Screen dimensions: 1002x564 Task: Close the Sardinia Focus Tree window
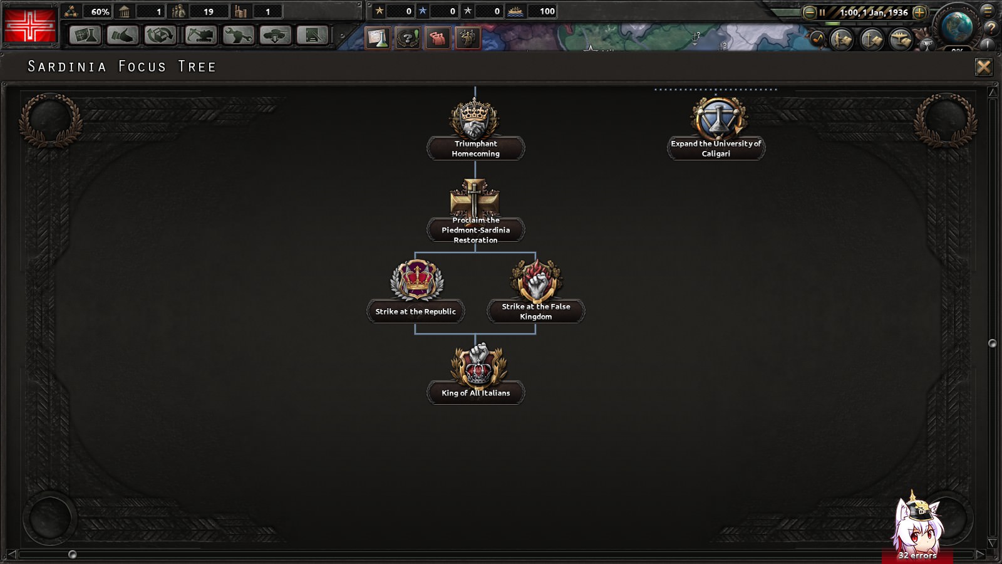tap(984, 67)
